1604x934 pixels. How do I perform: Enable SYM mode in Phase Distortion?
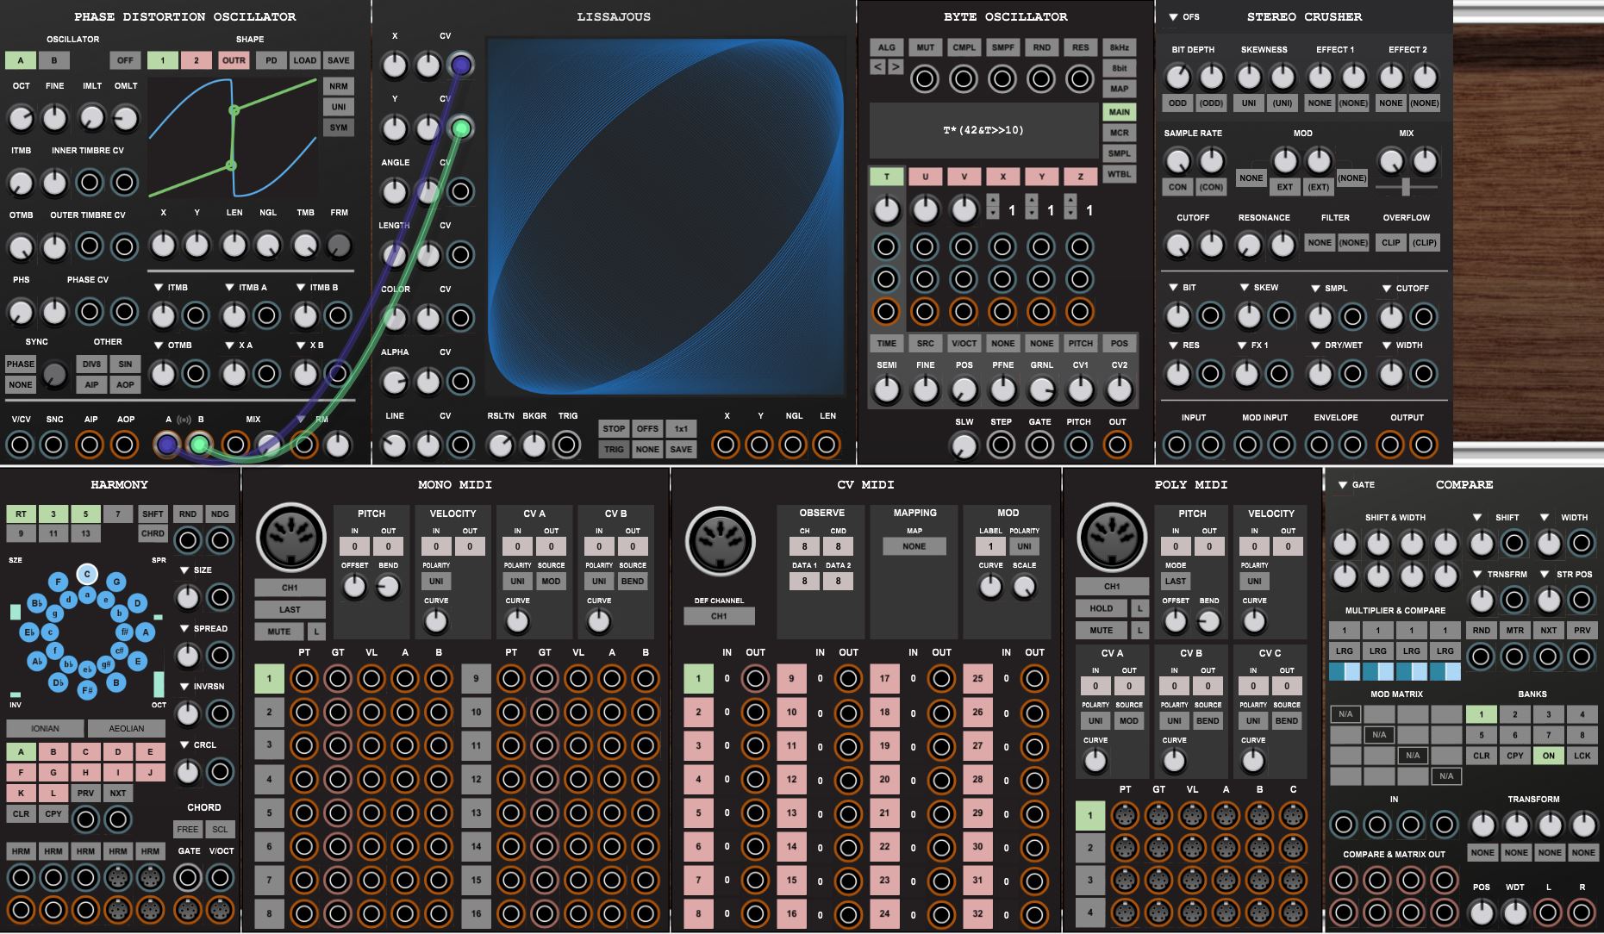coord(339,128)
